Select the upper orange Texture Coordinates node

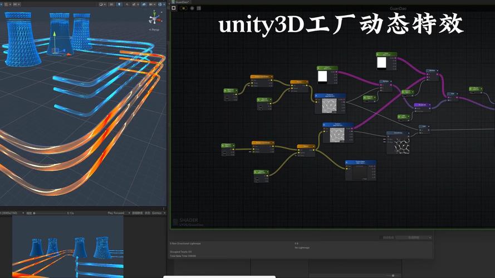tap(262, 81)
